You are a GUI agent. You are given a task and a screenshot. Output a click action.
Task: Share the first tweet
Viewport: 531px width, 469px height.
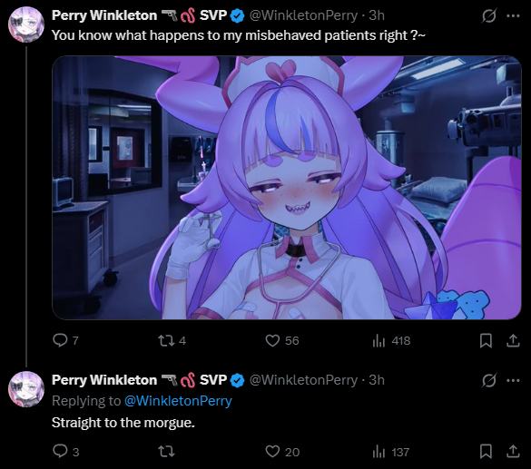tap(513, 340)
